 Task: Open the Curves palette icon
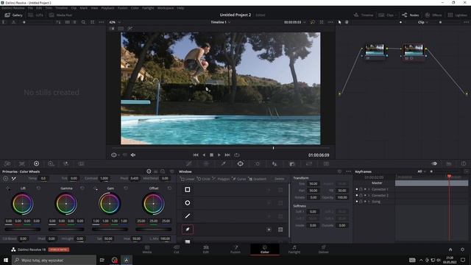pyautogui.click(x=189, y=163)
